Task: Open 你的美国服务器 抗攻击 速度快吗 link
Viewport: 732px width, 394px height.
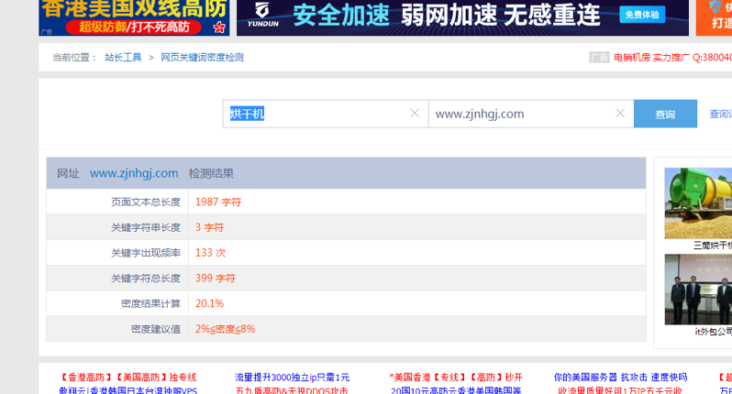Action: (x=620, y=378)
